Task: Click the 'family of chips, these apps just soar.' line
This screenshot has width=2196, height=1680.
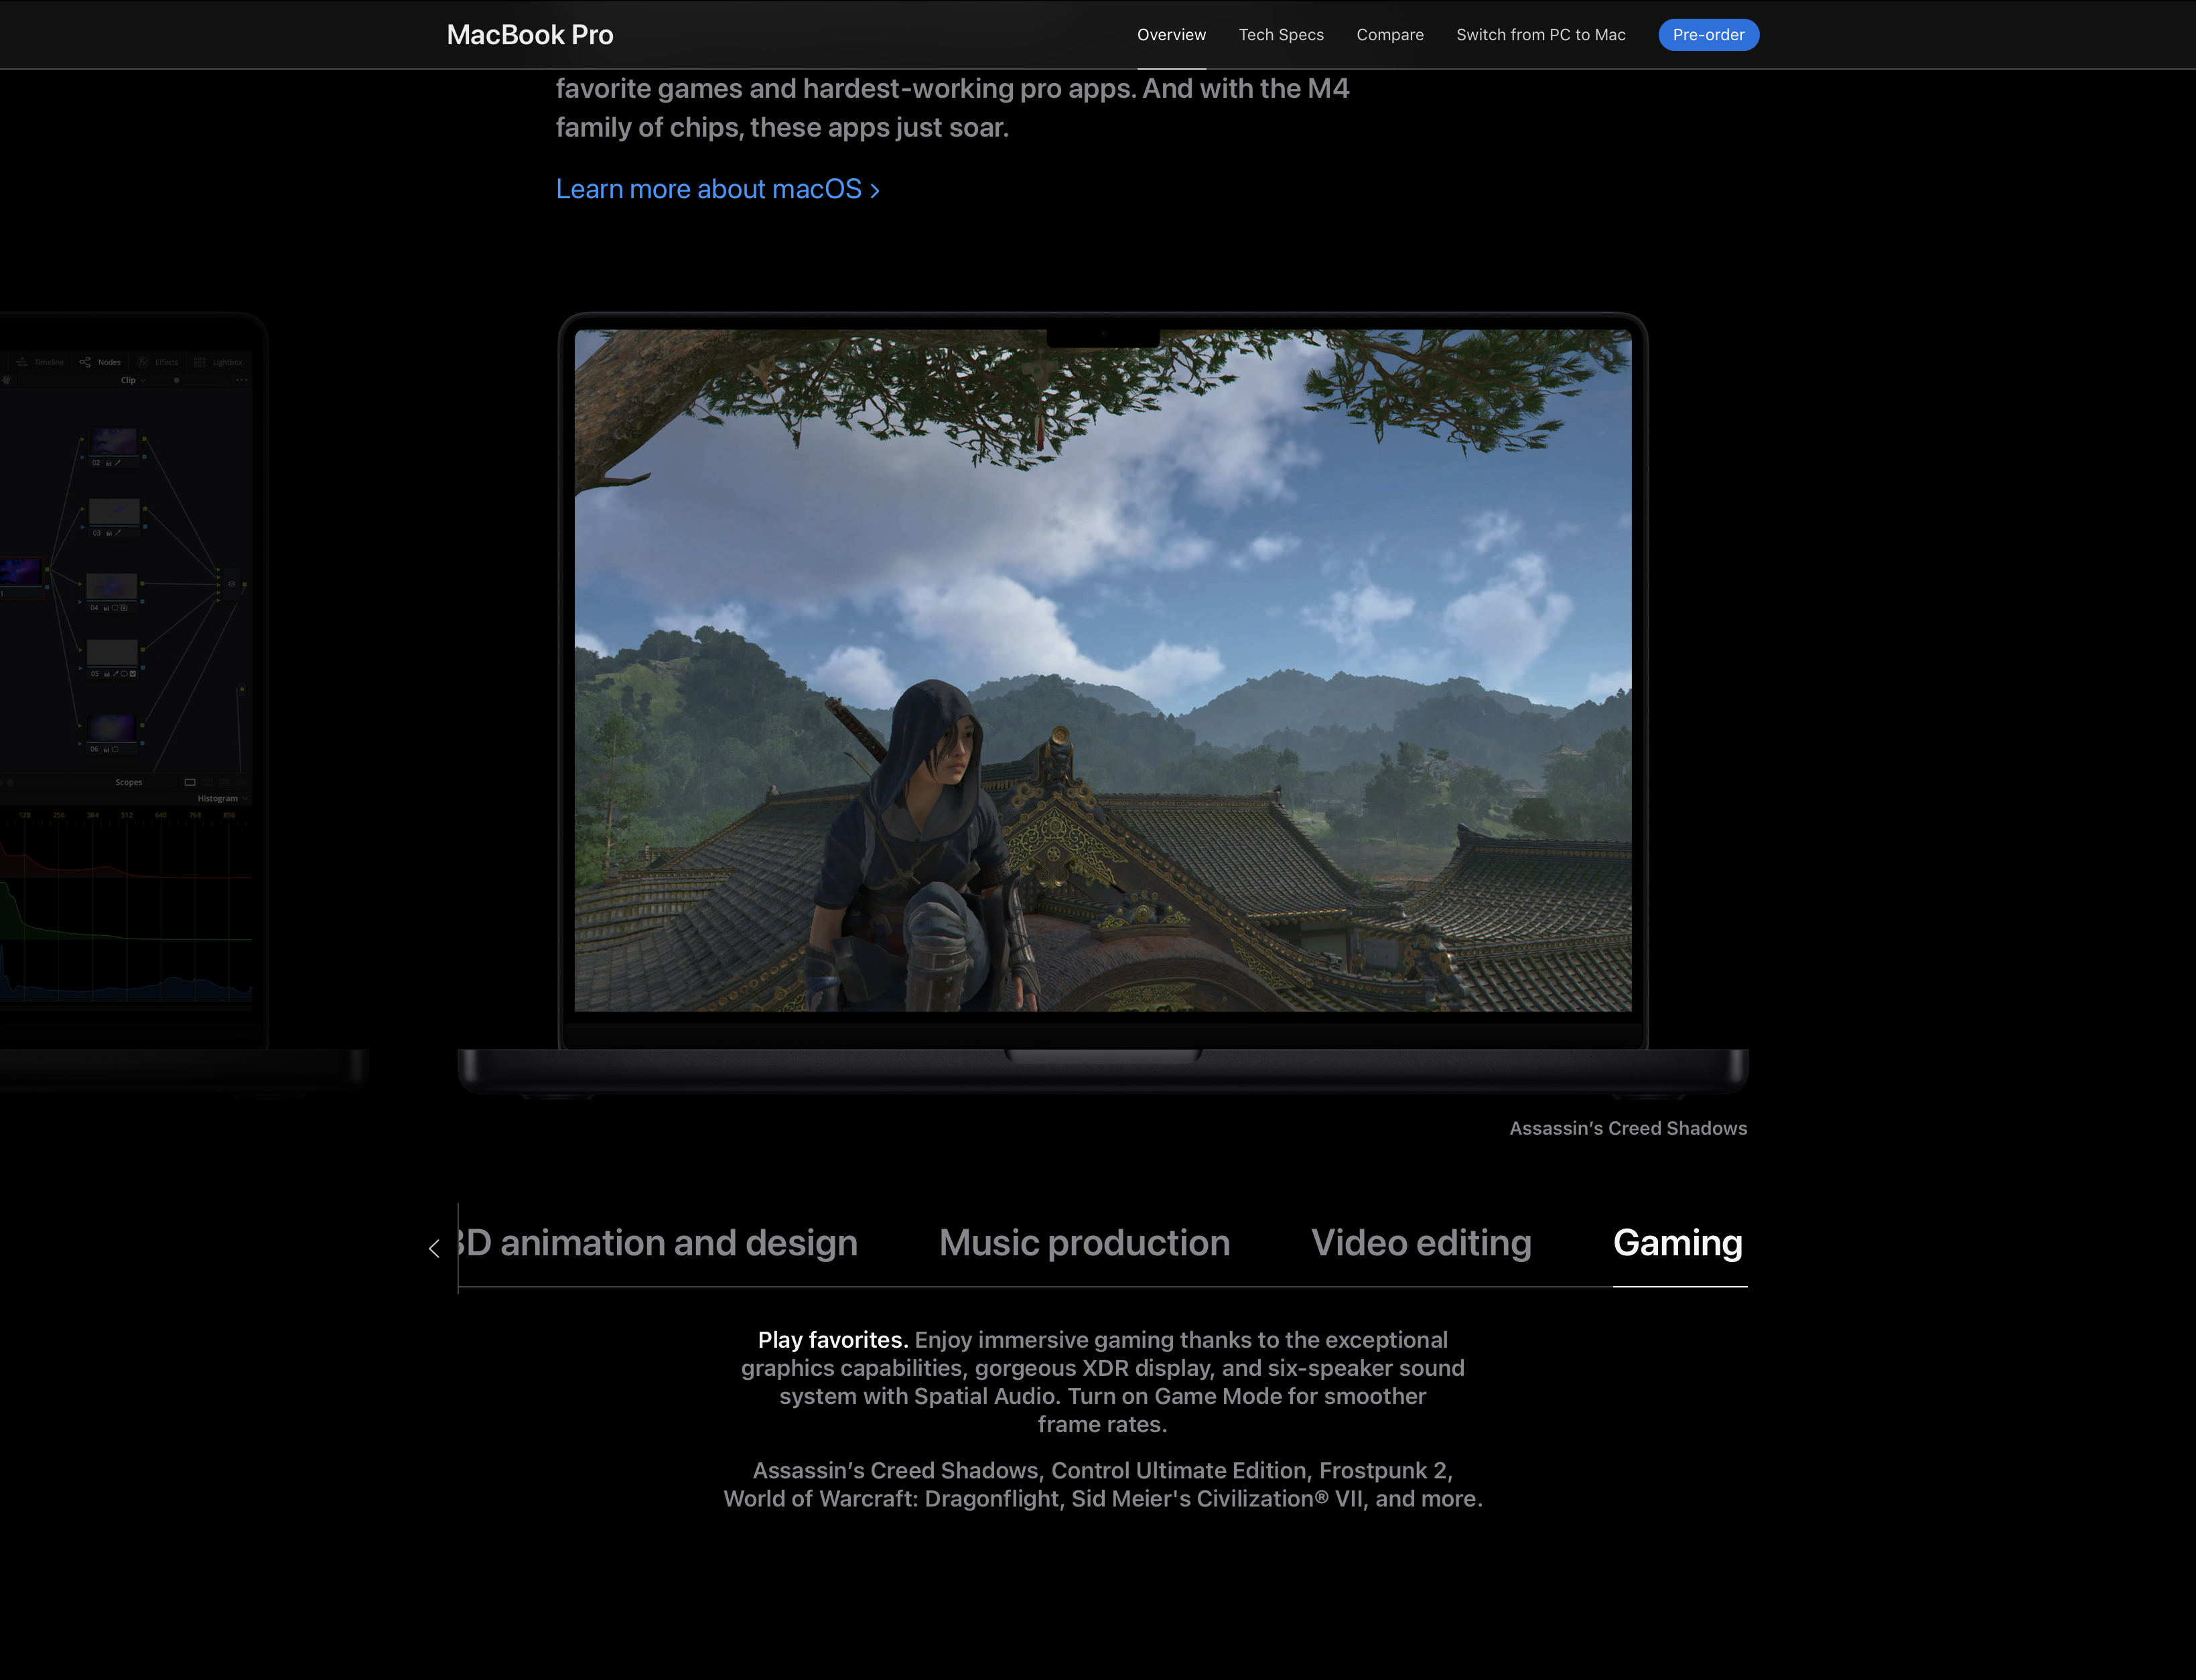Action: coord(782,128)
